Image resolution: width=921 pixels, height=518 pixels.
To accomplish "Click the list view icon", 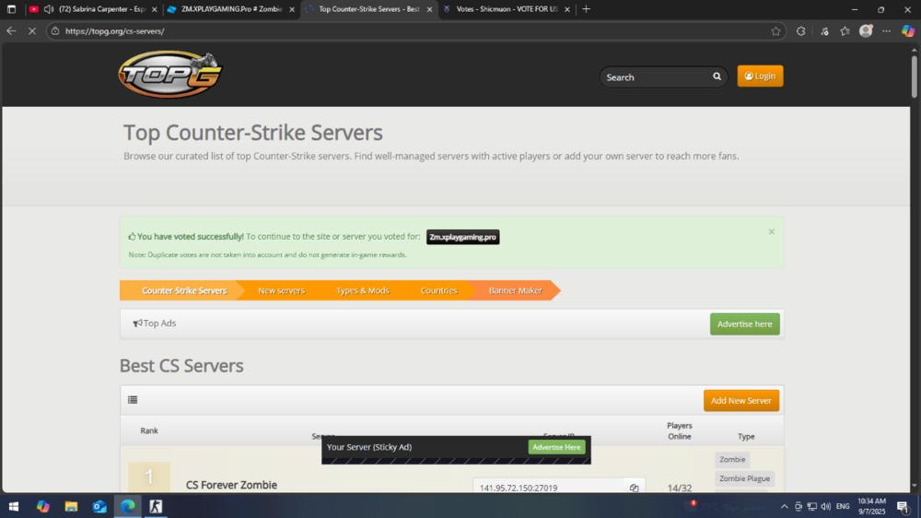I will (x=133, y=400).
